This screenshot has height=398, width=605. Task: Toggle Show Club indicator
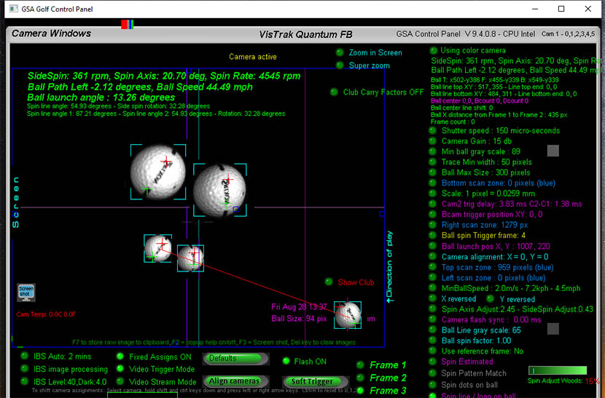(329, 282)
